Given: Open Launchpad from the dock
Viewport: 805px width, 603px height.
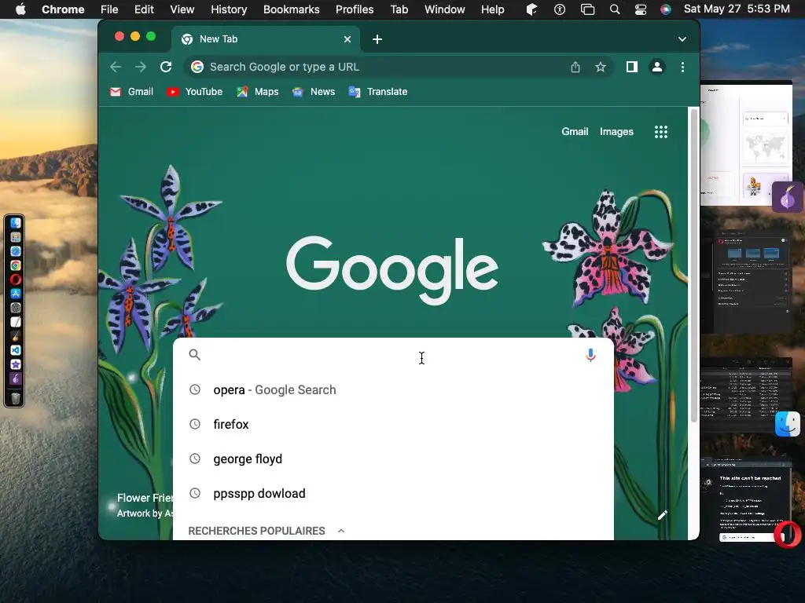Looking at the screenshot, I should [16, 237].
